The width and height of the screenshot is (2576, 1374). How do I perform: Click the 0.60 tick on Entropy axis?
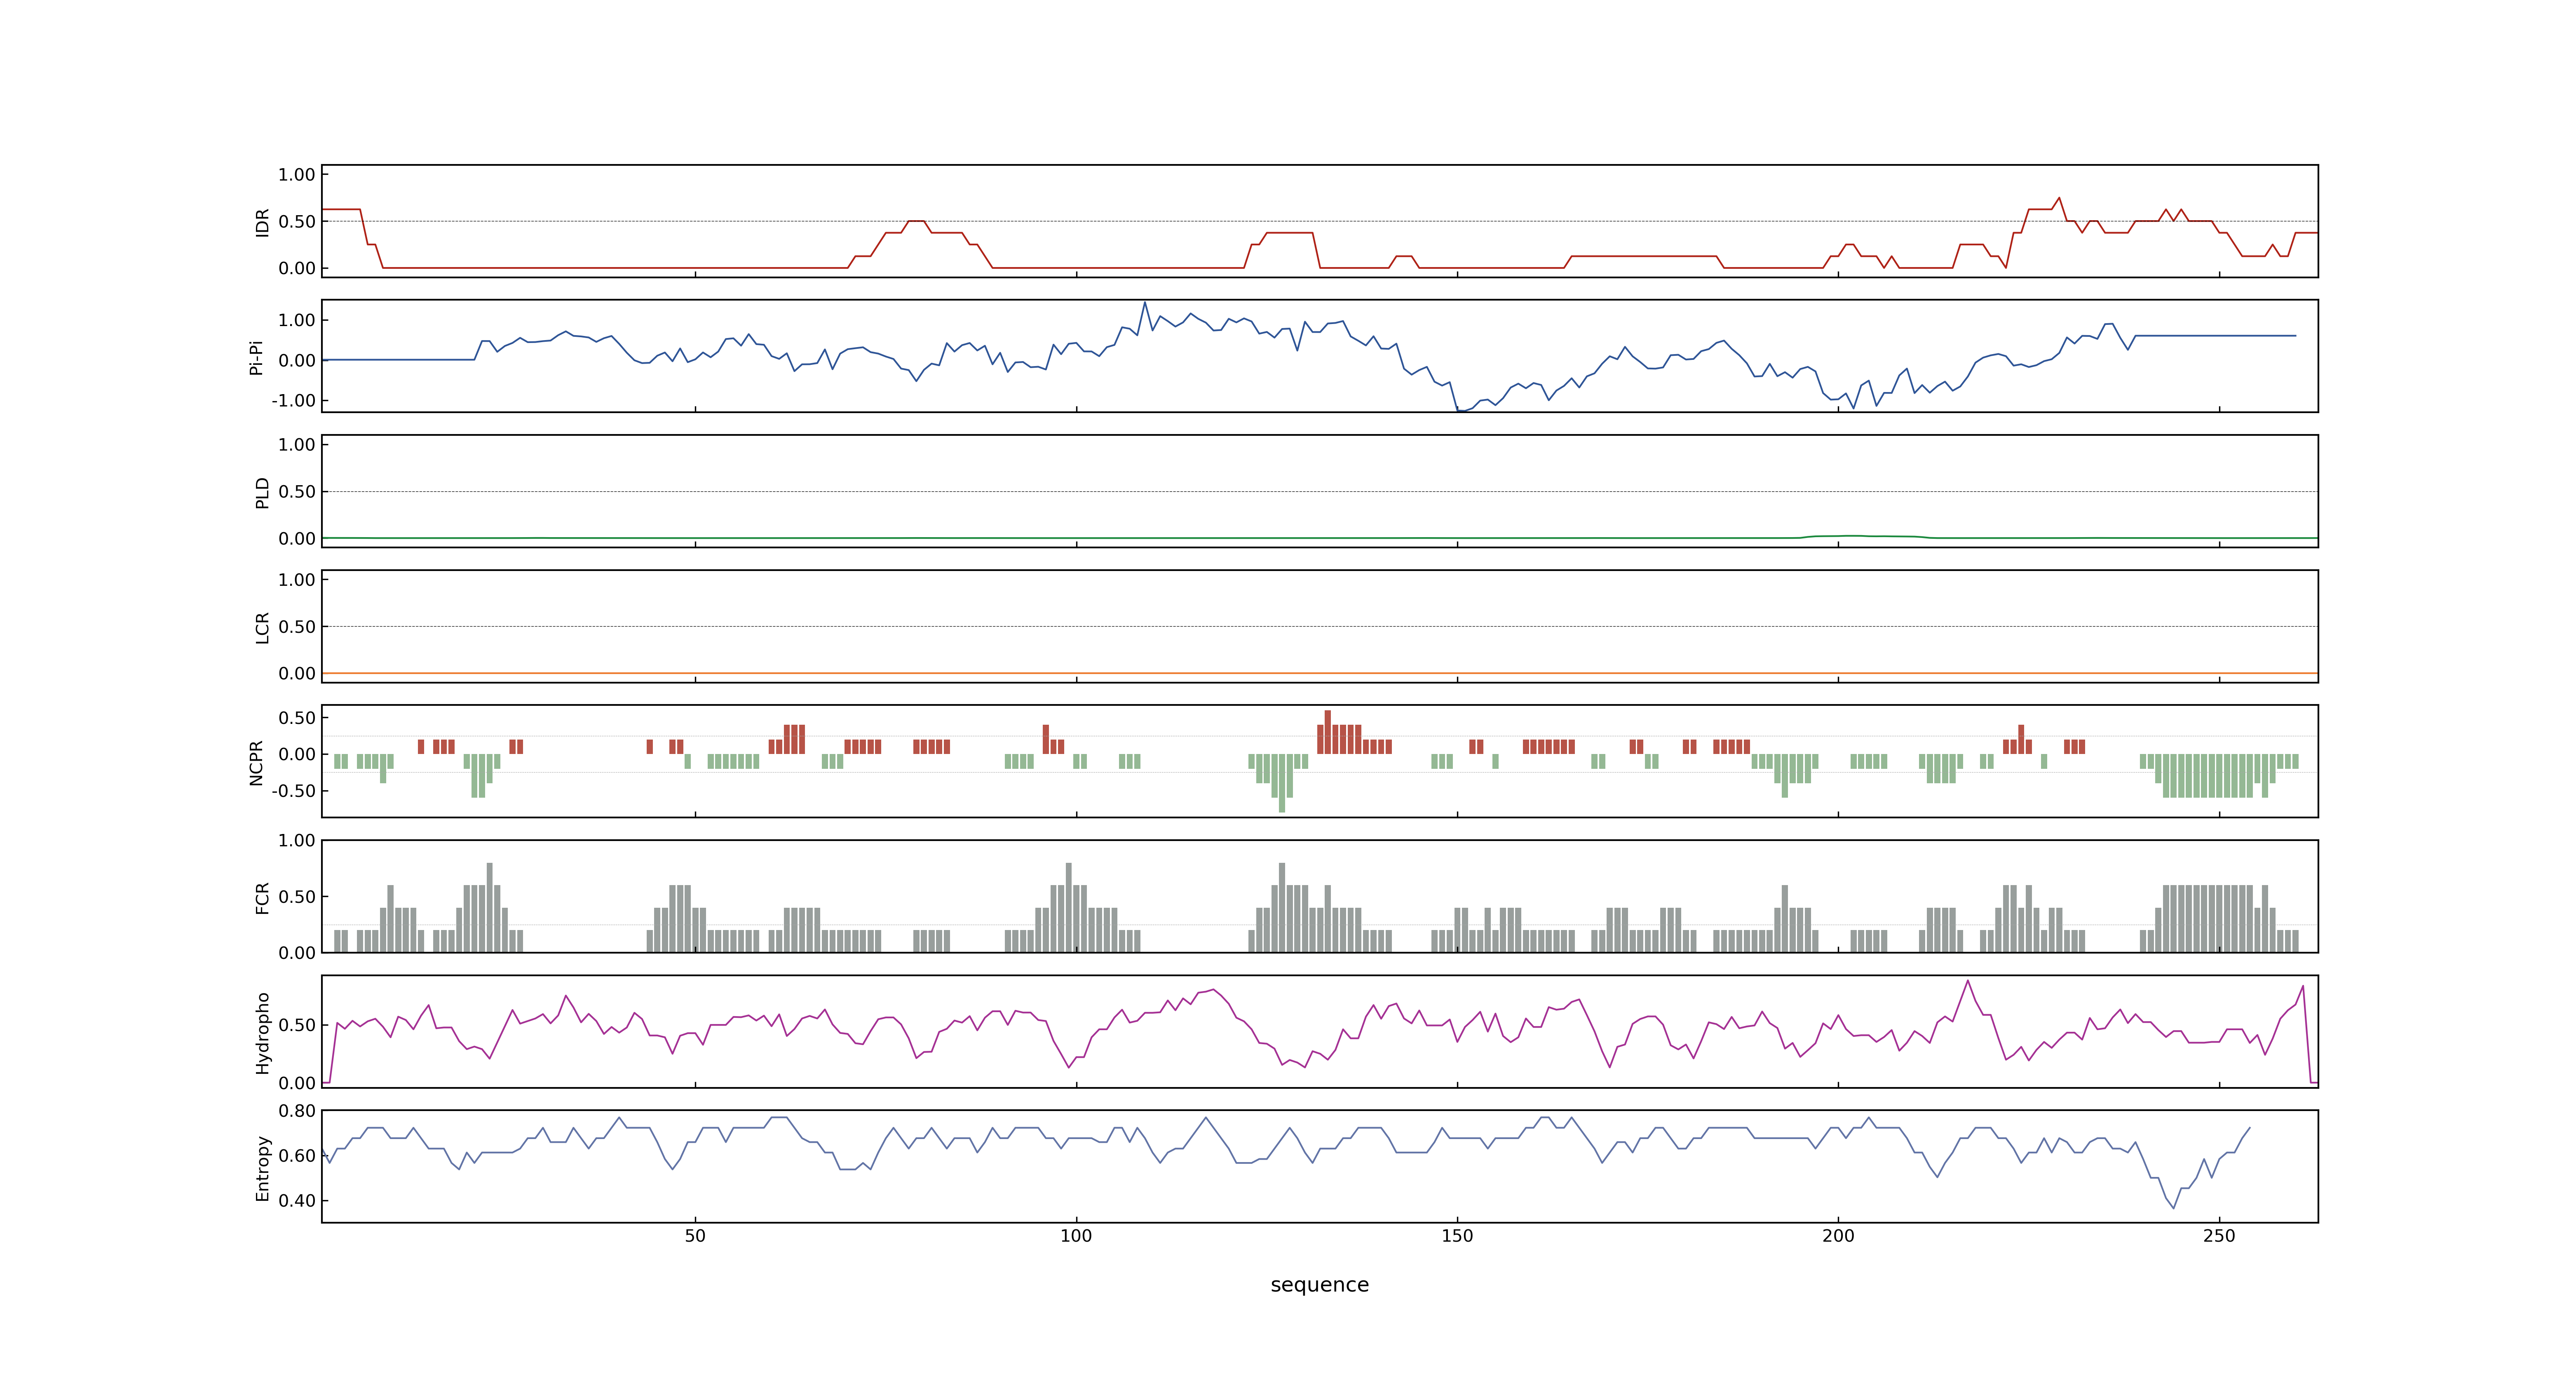[297, 1156]
